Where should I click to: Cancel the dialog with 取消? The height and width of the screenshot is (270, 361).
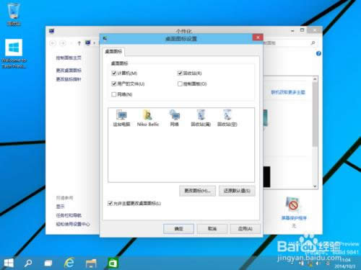point(212,229)
